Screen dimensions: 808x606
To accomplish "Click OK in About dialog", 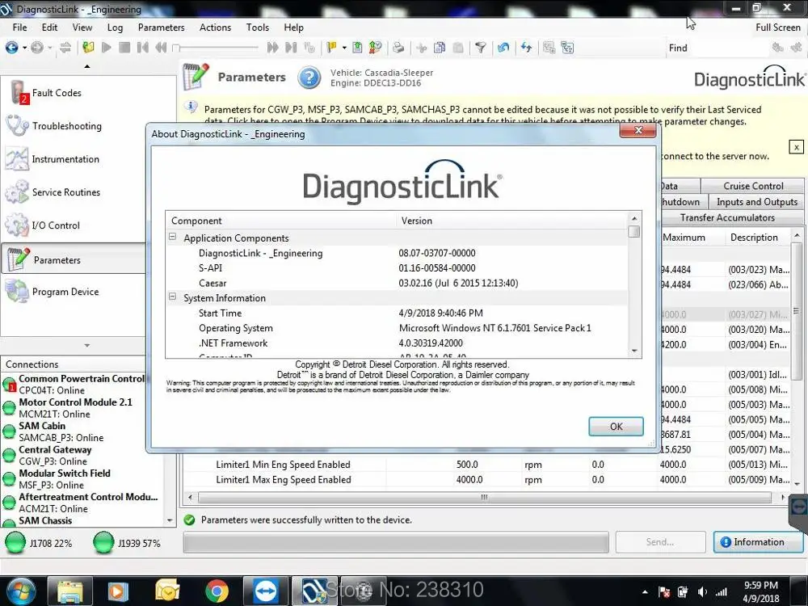I will tap(616, 427).
